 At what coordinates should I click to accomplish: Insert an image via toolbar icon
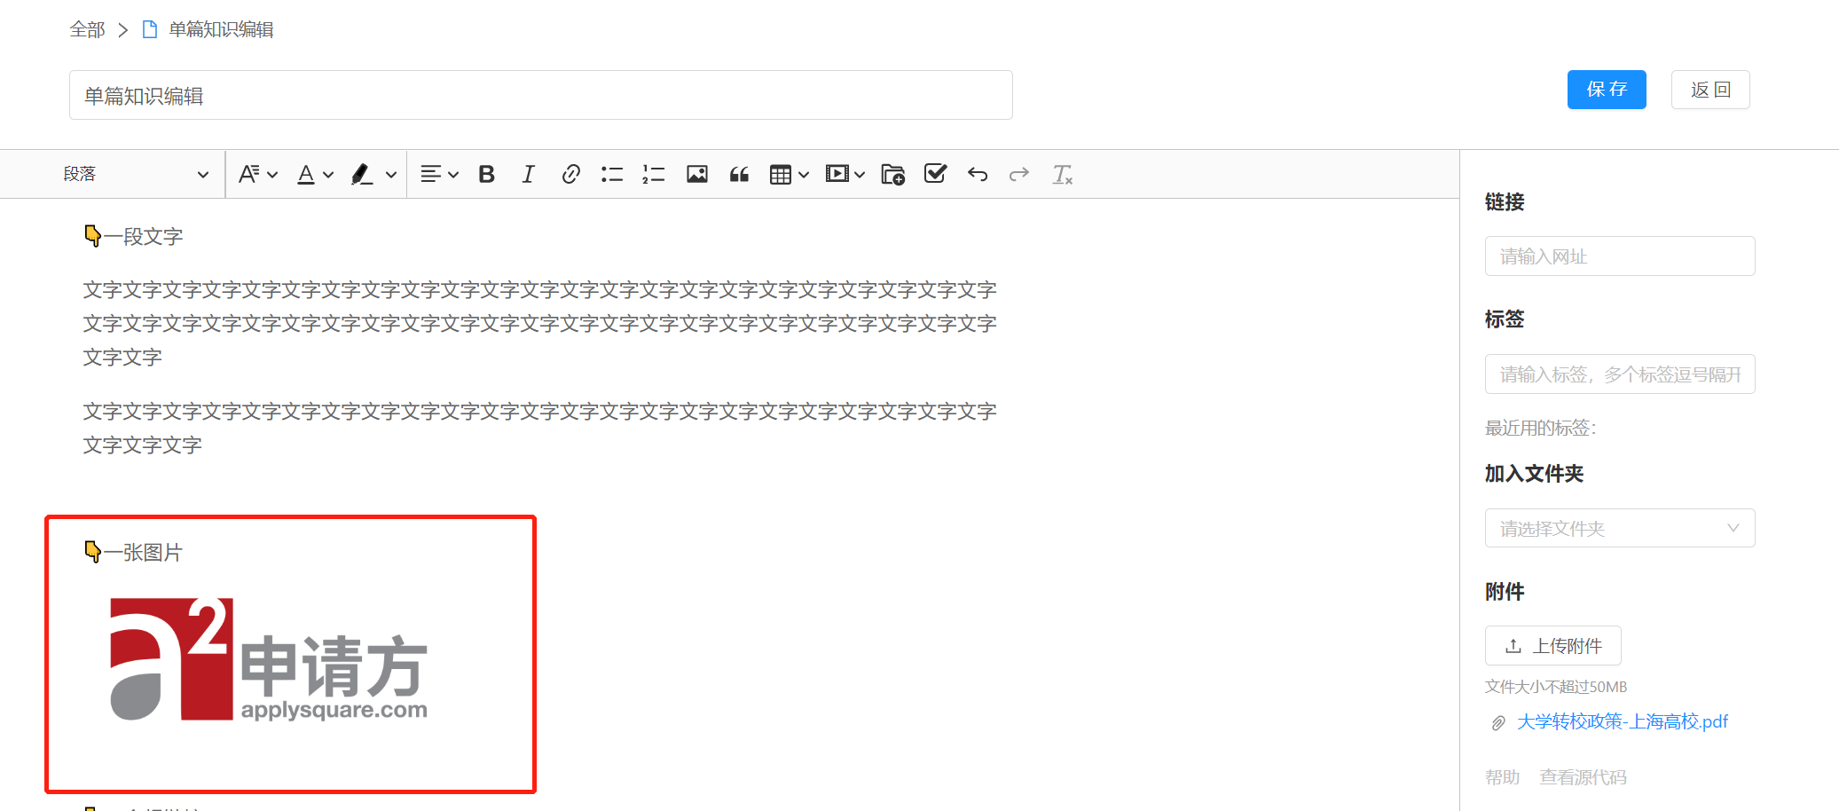click(x=697, y=174)
